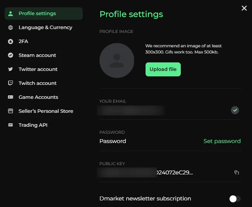Viewport: 252px width, 207px height.
Task: Click the blurred email address field
Action: [x=130, y=110]
